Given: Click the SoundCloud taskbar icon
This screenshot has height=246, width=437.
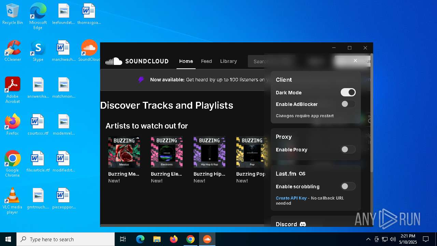Looking at the screenshot, I should (207, 239).
